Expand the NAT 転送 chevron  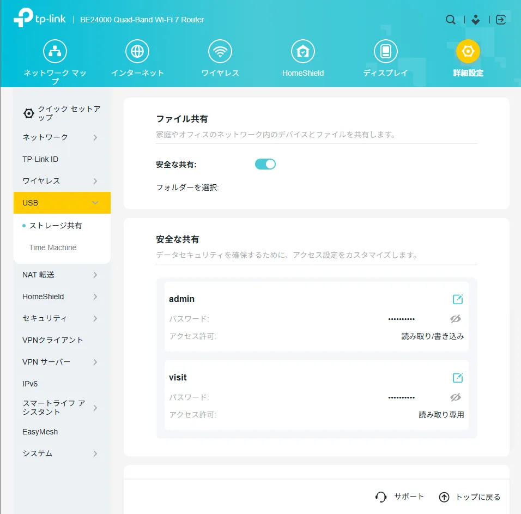point(95,275)
